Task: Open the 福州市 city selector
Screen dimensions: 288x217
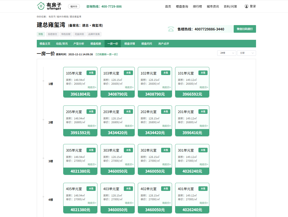Action: pos(74,6)
